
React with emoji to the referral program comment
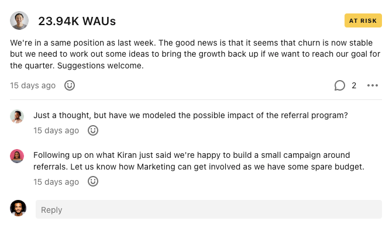point(93,130)
